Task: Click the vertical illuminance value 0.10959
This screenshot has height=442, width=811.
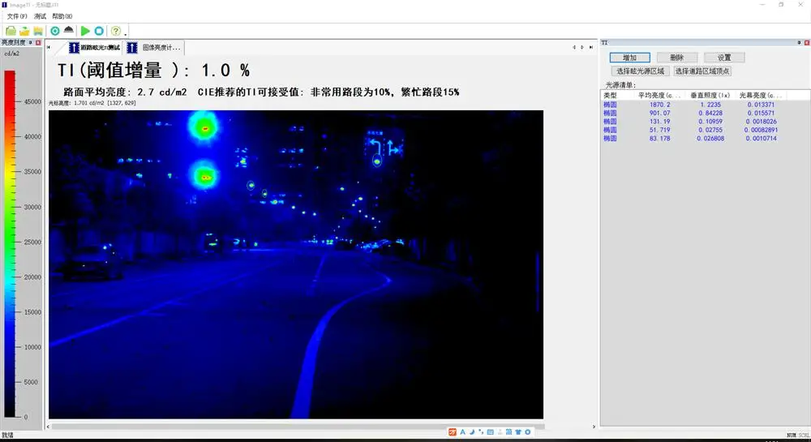Action: [710, 122]
